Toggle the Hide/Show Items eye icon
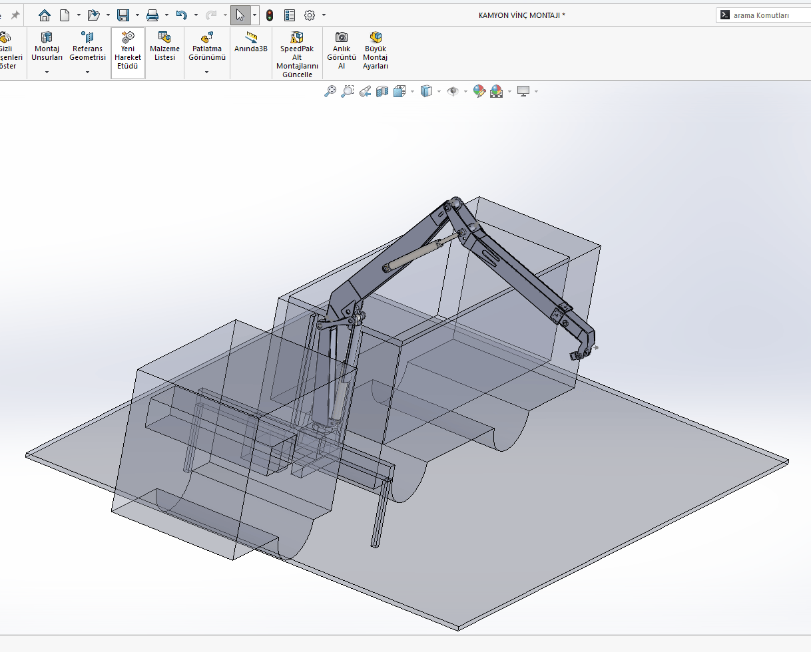This screenshot has height=652, width=811. [453, 91]
